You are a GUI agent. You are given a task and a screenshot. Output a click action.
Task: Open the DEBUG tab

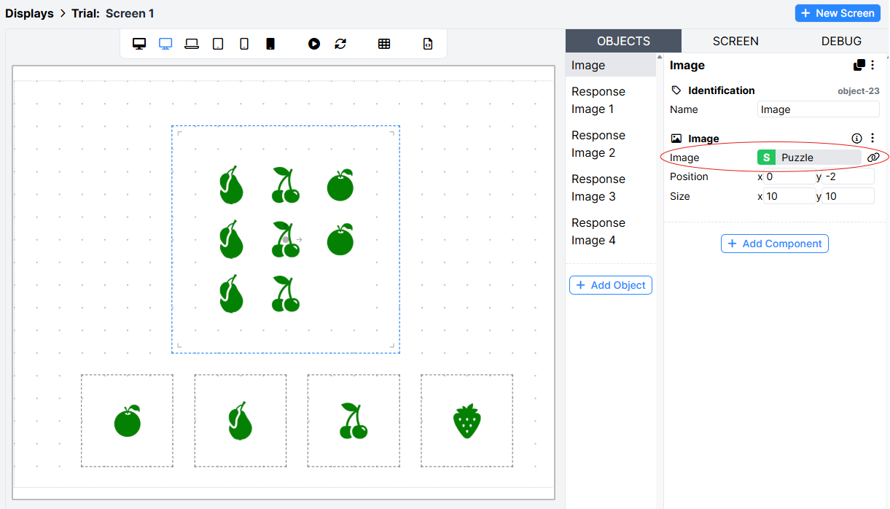841,41
